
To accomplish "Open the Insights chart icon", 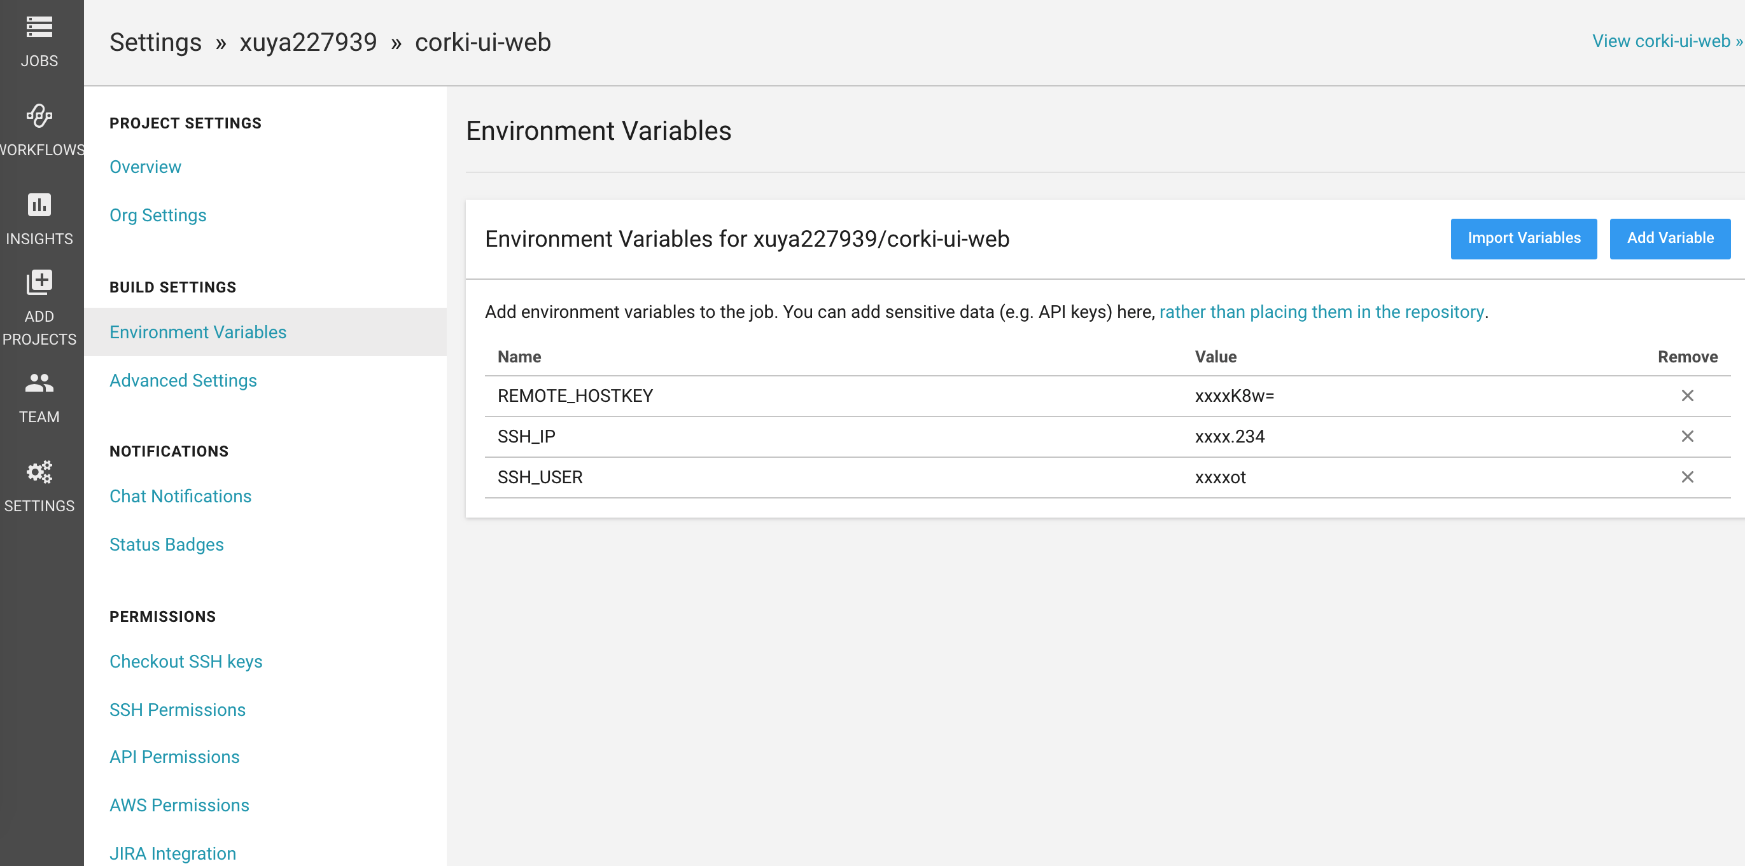I will [39, 204].
